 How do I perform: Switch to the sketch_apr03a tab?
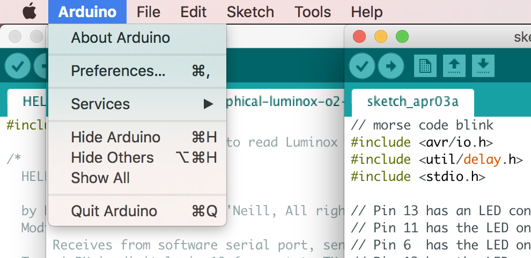(x=412, y=101)
